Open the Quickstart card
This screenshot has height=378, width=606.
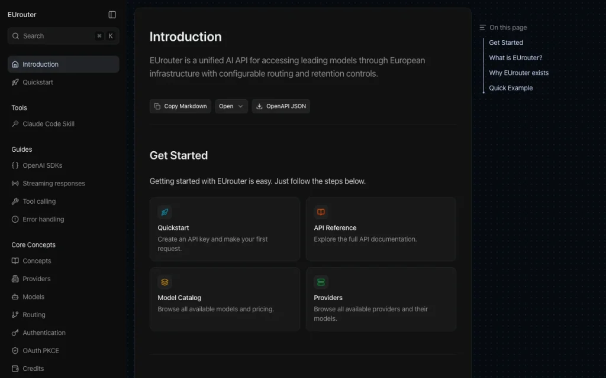(225, 229)
